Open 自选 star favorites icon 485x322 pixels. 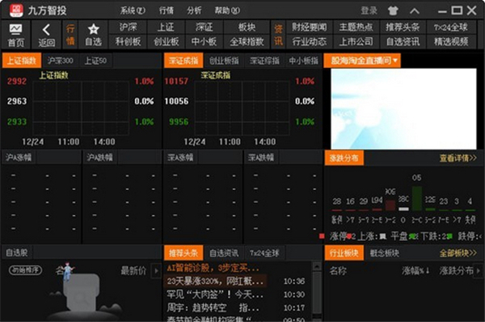coord(93,35)
